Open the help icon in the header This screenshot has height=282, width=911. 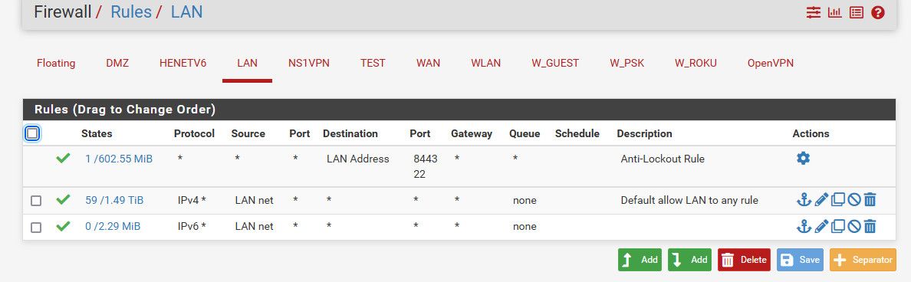878,12
